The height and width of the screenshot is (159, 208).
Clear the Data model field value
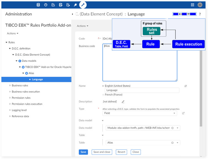pyautogui.click(x=172, y=128)
